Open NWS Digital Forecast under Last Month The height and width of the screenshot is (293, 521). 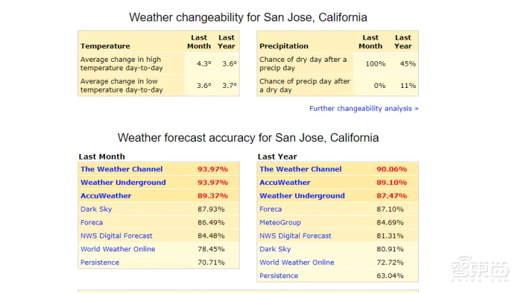(x=116, y=236)
